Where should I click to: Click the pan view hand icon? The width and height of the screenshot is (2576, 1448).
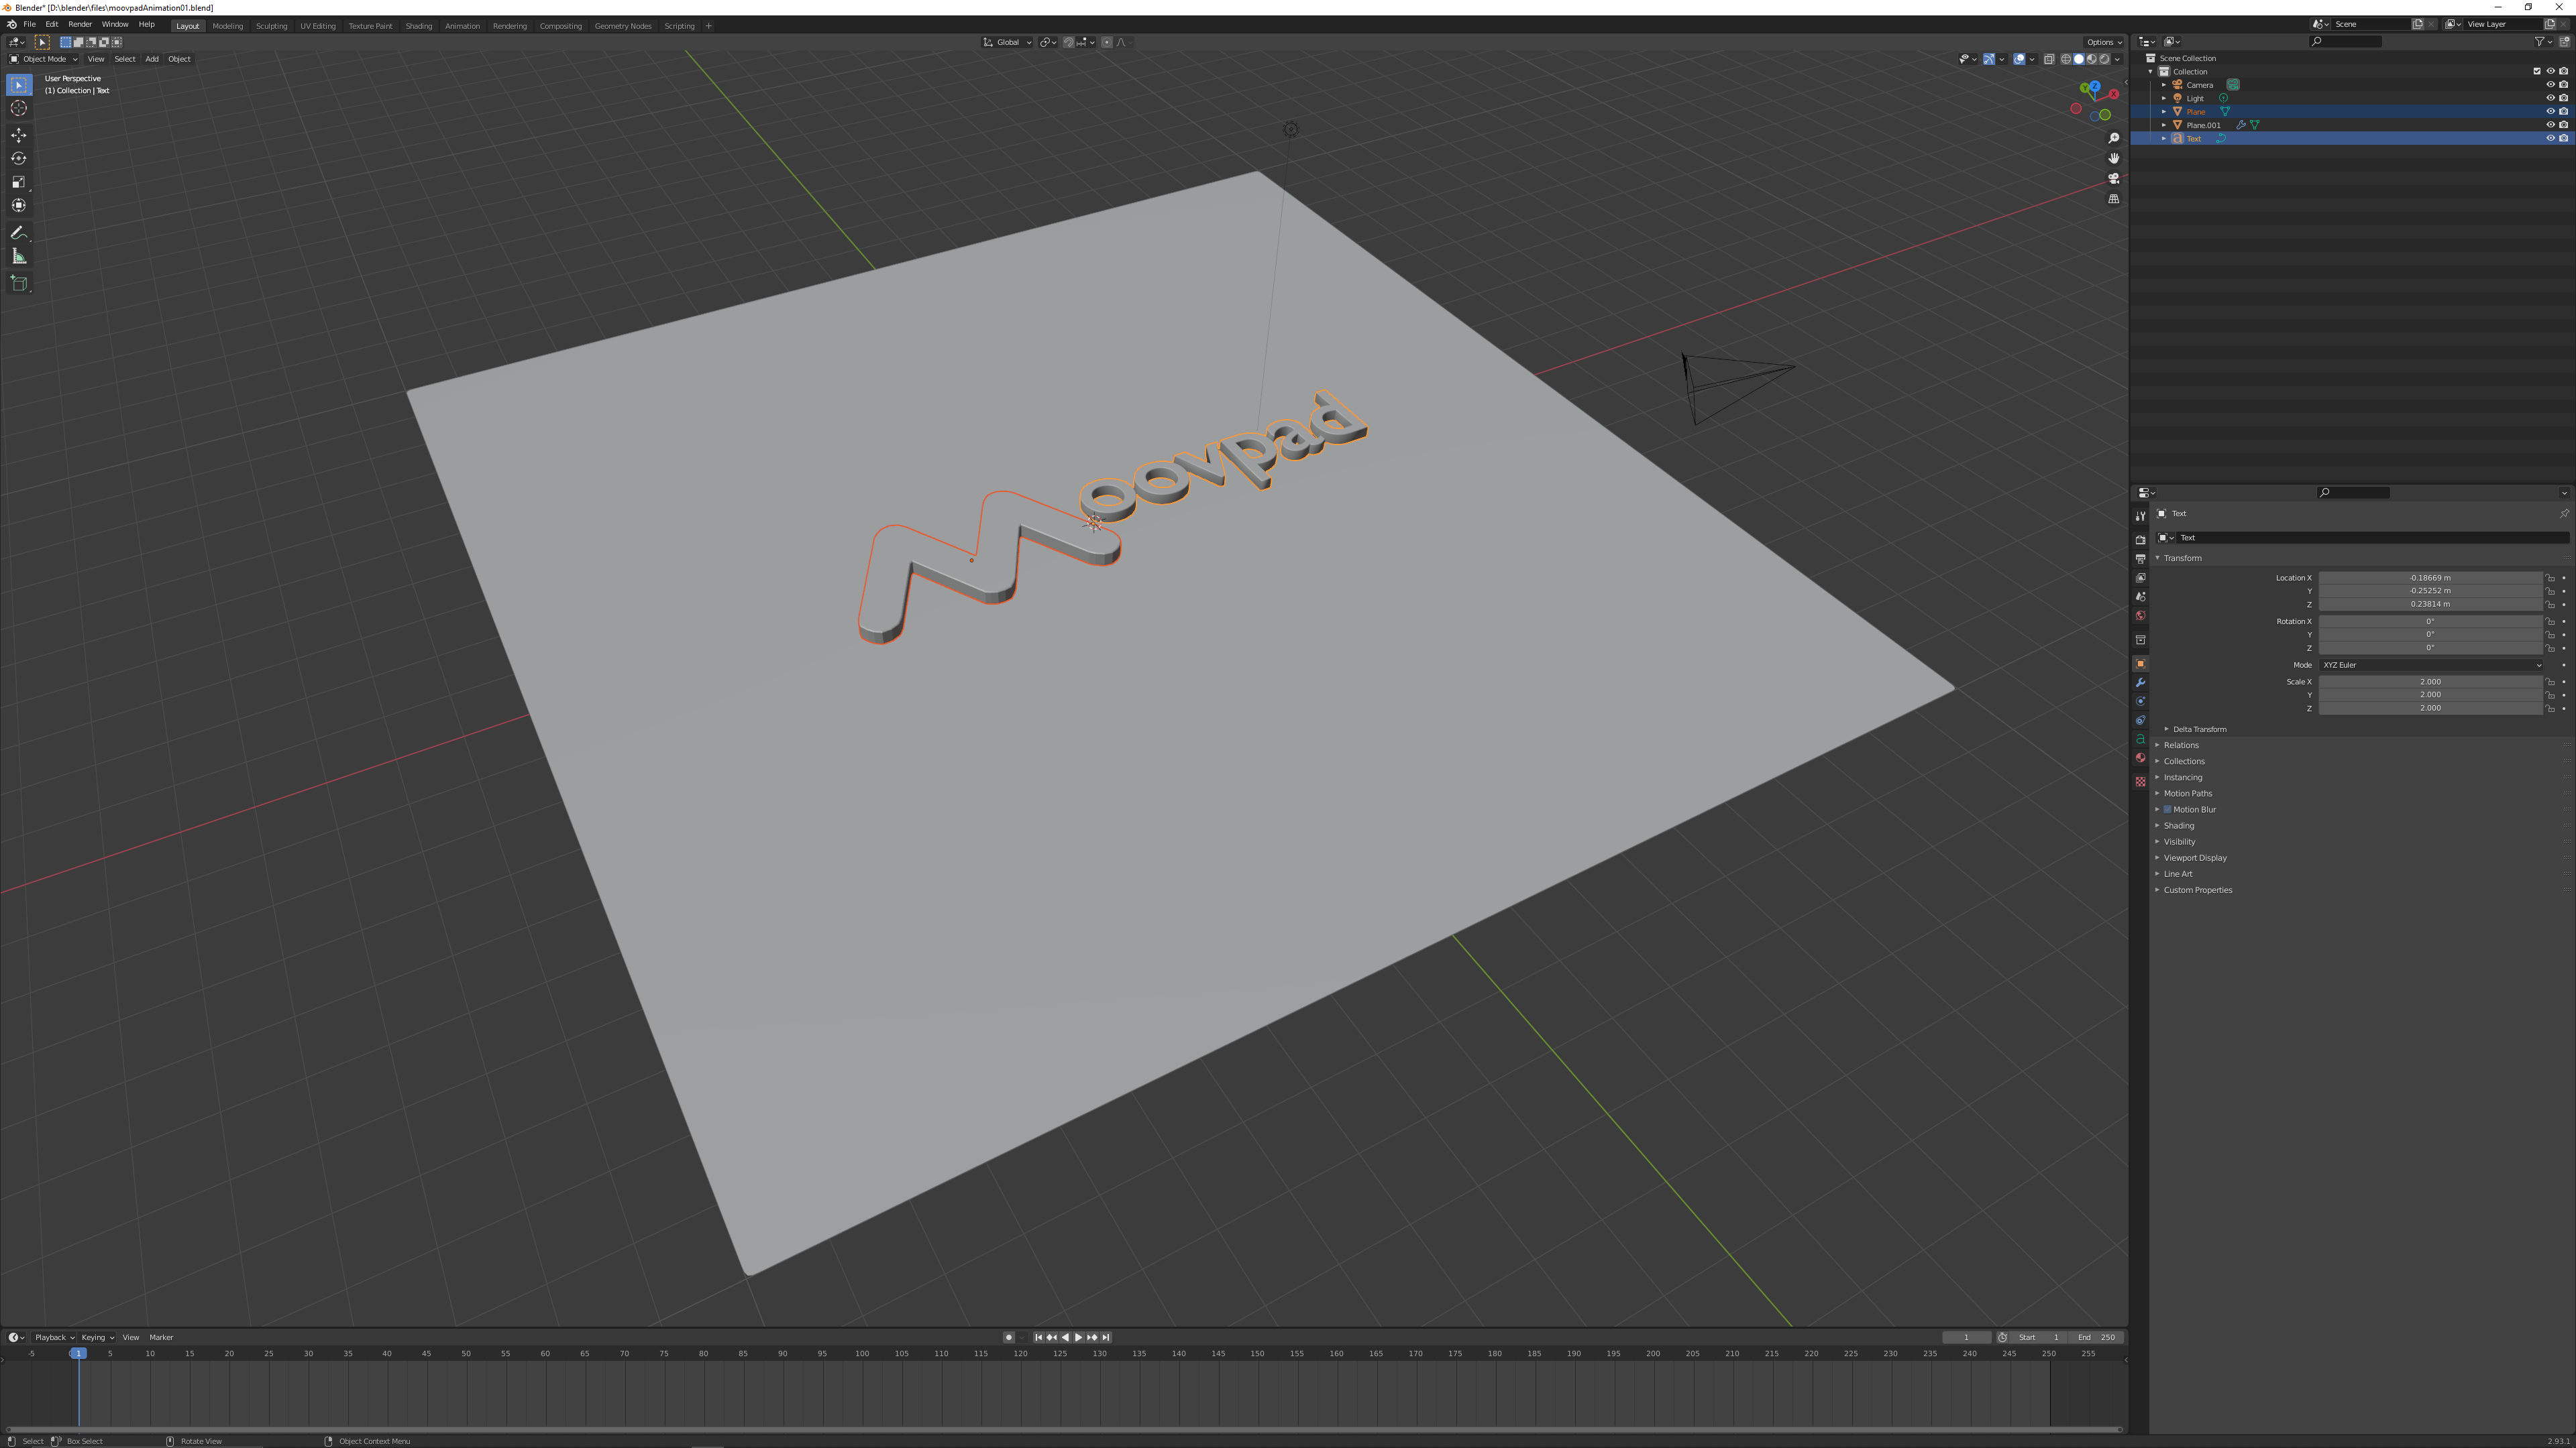pos(2113,158)
